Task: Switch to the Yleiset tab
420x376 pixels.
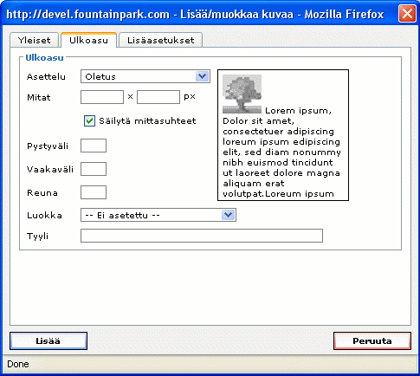Action: pyautogui.click(x=34, y=40)
